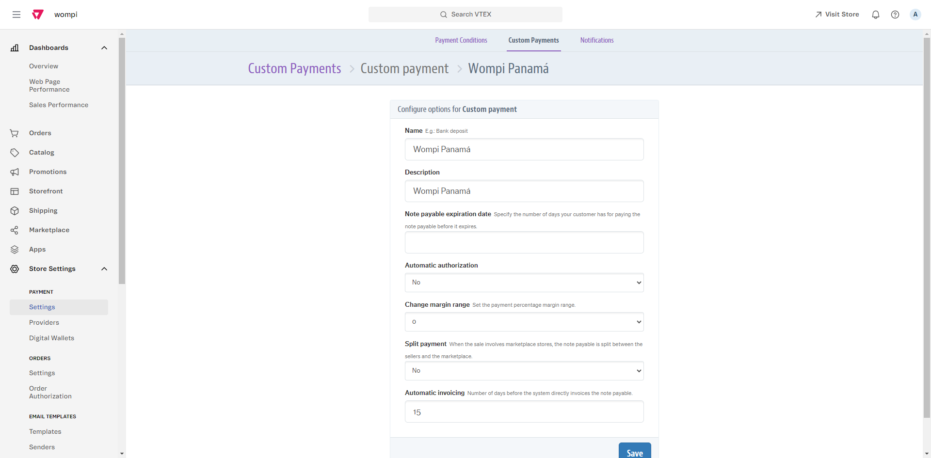Click the Visit Store link
The width and height of the screenshot is (931, 458).
click(x=837, y=15)
